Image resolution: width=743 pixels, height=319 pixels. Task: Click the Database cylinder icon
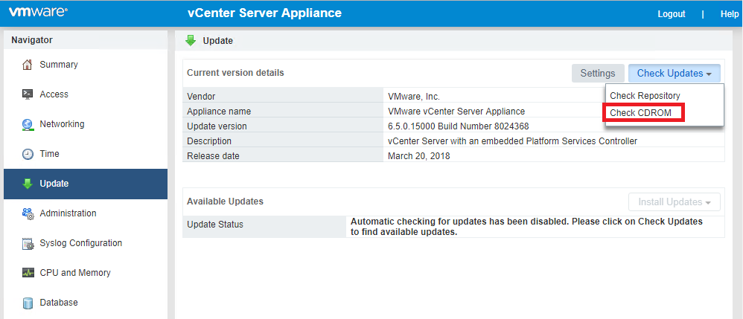coord(28,303)
